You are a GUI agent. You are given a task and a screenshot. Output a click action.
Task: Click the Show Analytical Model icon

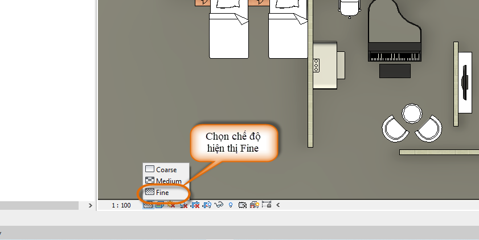coord(254,205)
